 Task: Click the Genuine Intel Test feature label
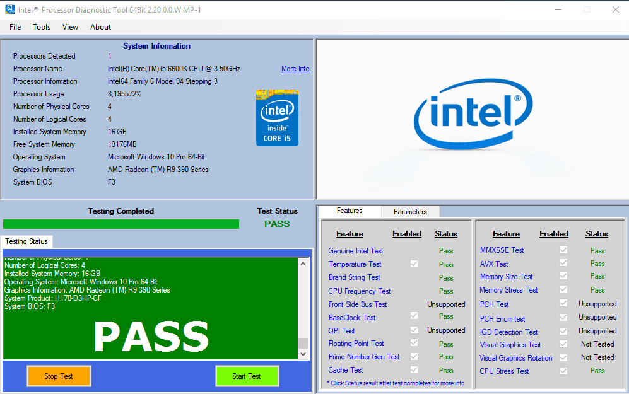pos(356,250)
